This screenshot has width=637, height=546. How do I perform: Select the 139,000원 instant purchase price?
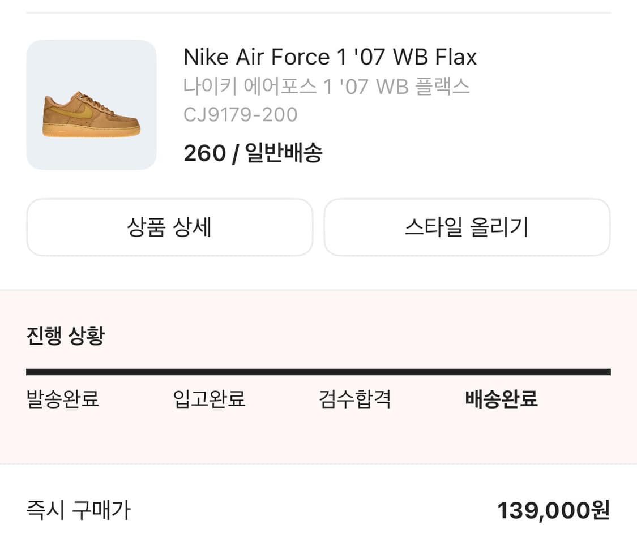pyautogui.click(x=552, y=510)
